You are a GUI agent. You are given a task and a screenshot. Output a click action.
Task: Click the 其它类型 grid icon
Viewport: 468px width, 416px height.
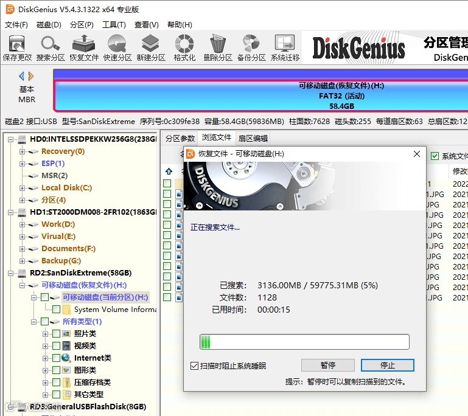point(68,395)
